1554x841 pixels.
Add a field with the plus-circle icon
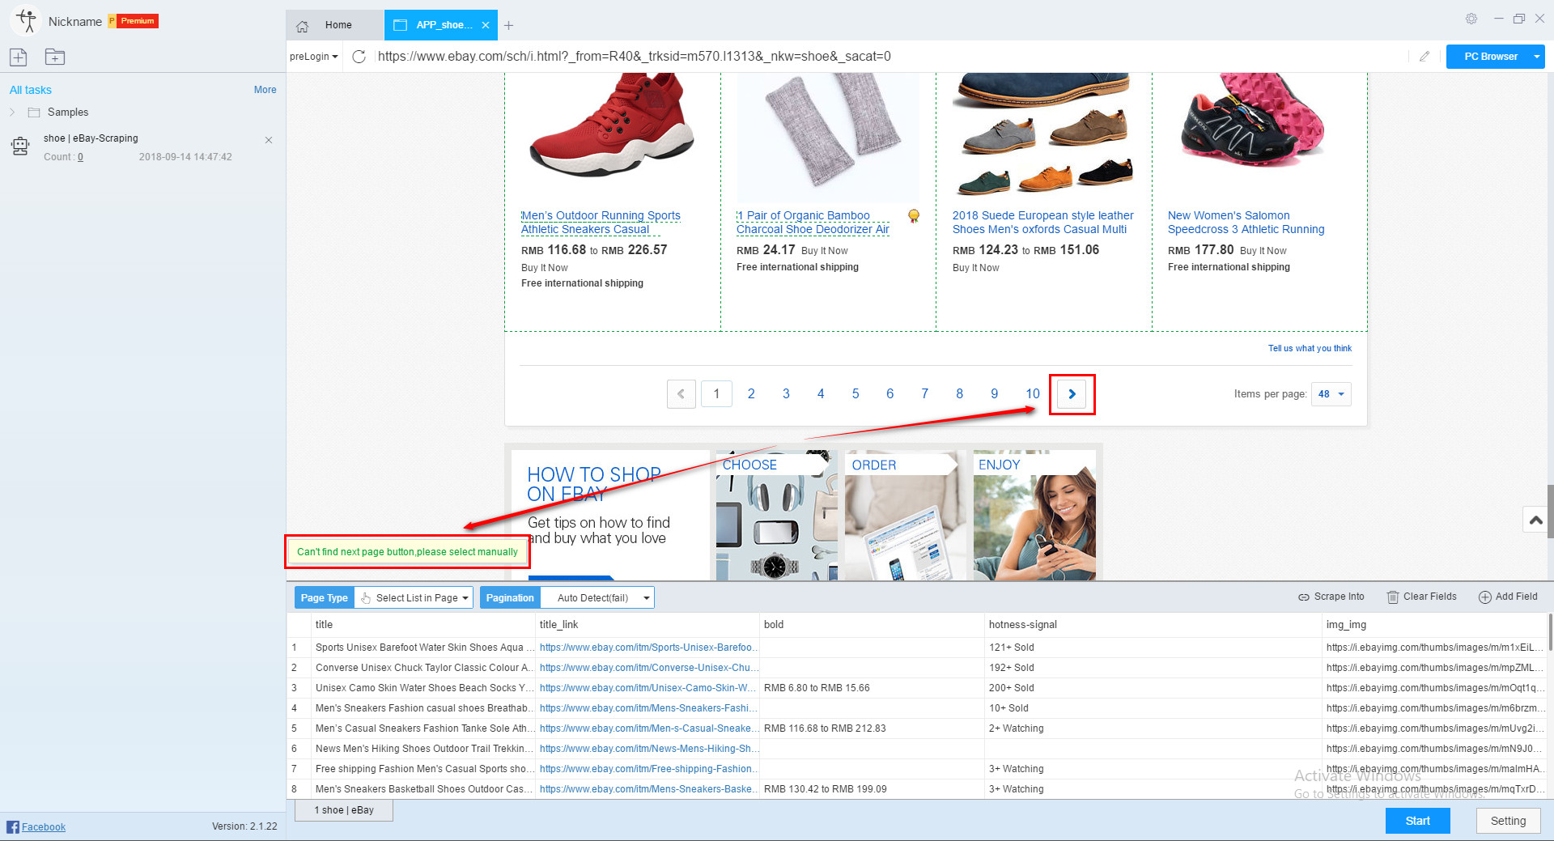(1485, 597)
